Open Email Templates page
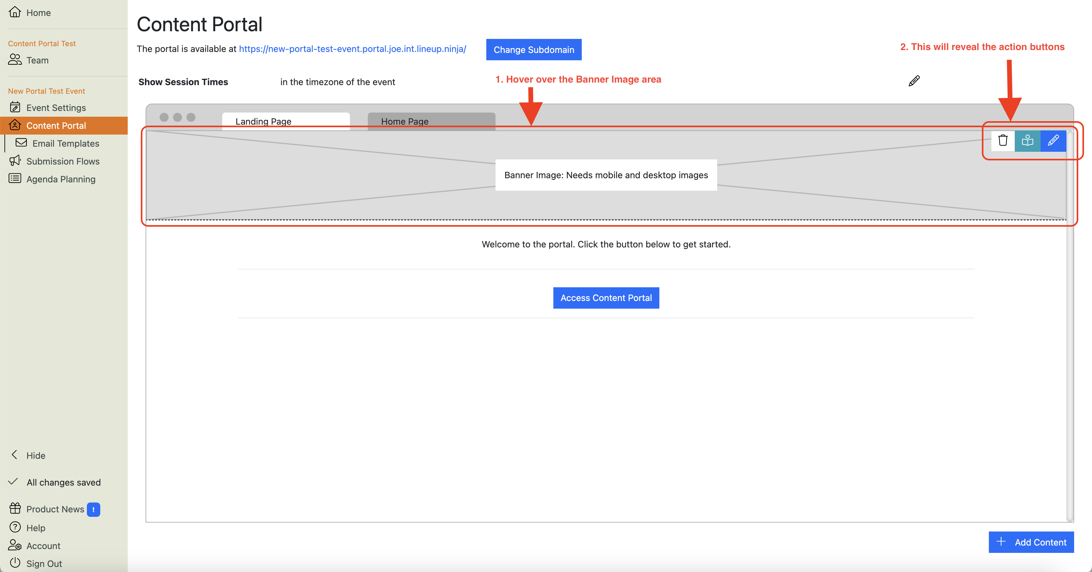 pyautogui.click(x=65, y=143)
